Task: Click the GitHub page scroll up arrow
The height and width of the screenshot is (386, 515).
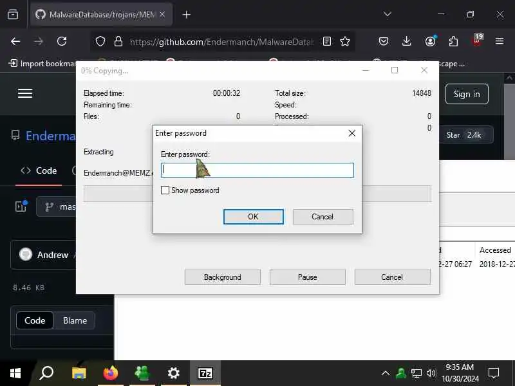Action: tap(509, 78)
